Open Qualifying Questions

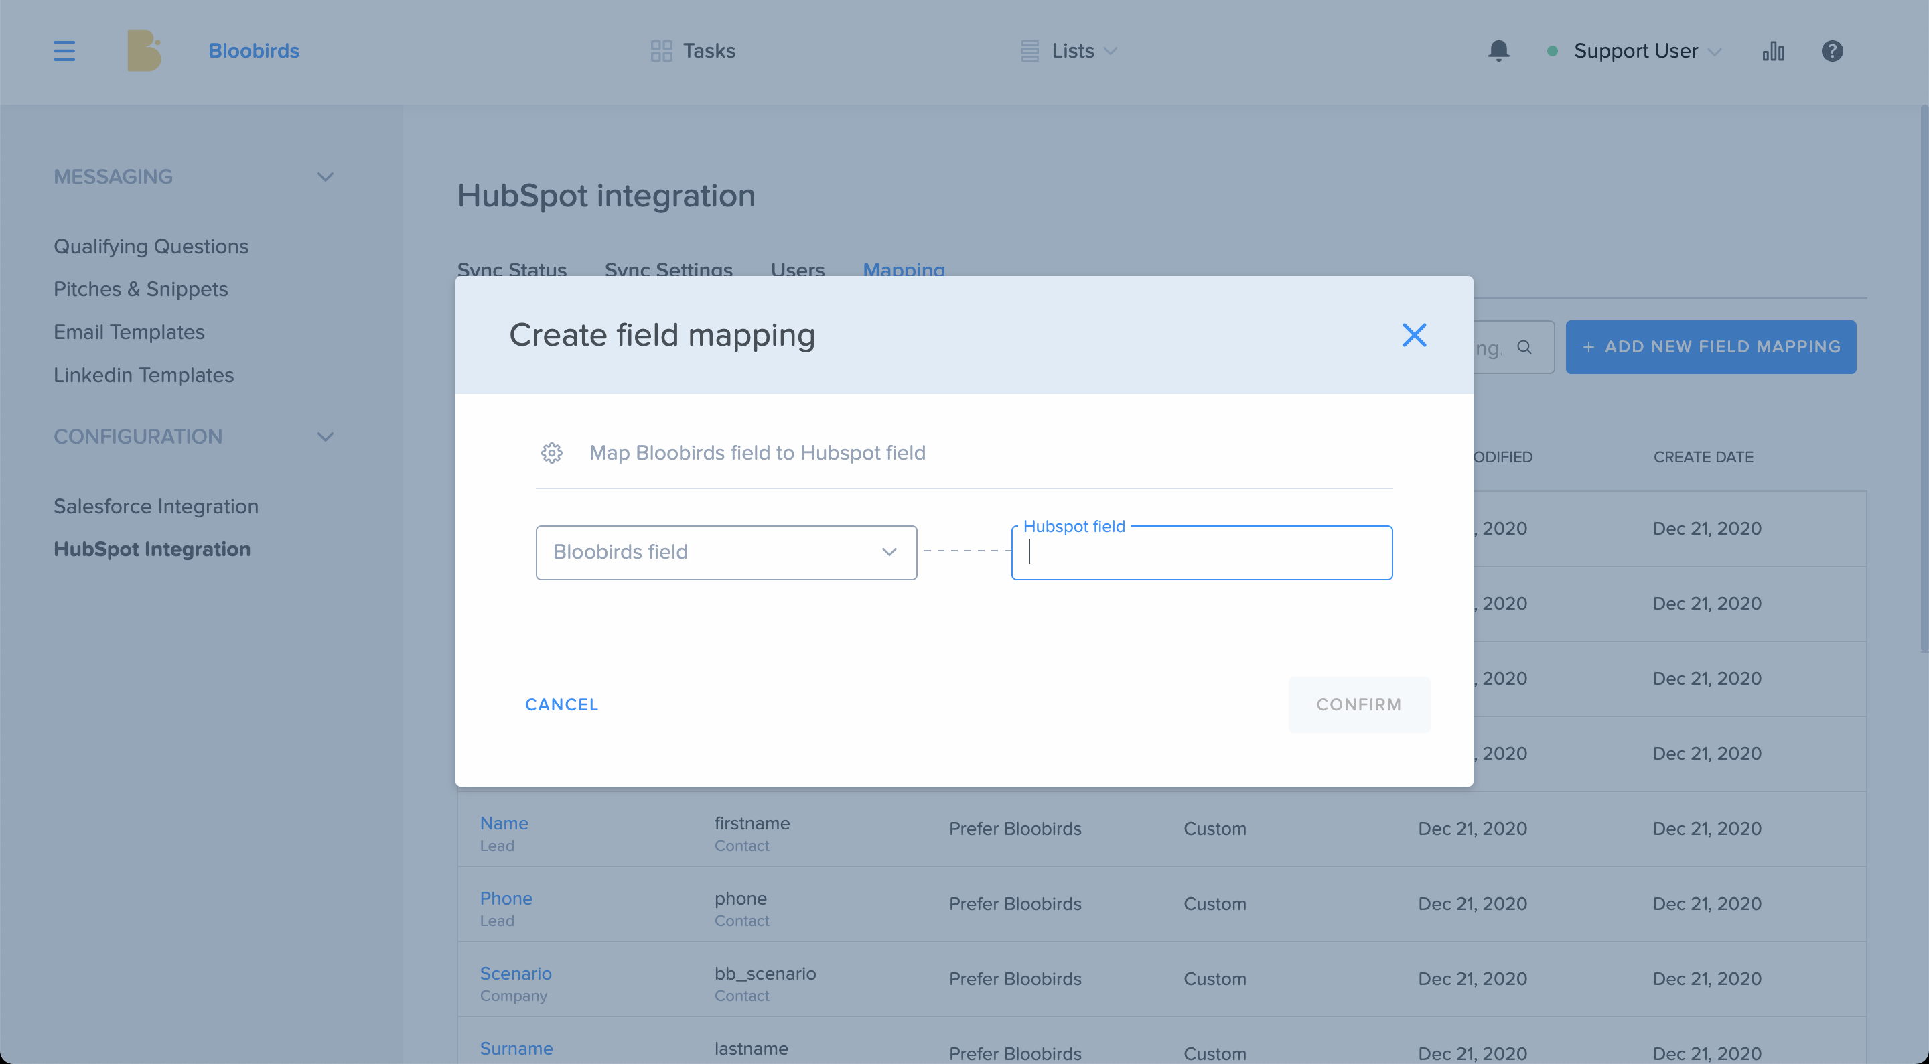click(151, 246)
